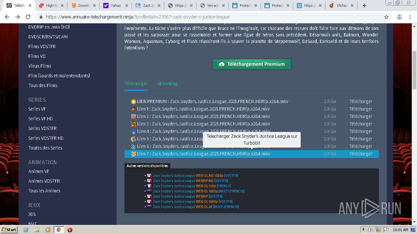Screen dimensions: 417x234
Task: Open DVDRIP en .mkv (HQ) in the sidebar
Action: (x=49, y=27)
